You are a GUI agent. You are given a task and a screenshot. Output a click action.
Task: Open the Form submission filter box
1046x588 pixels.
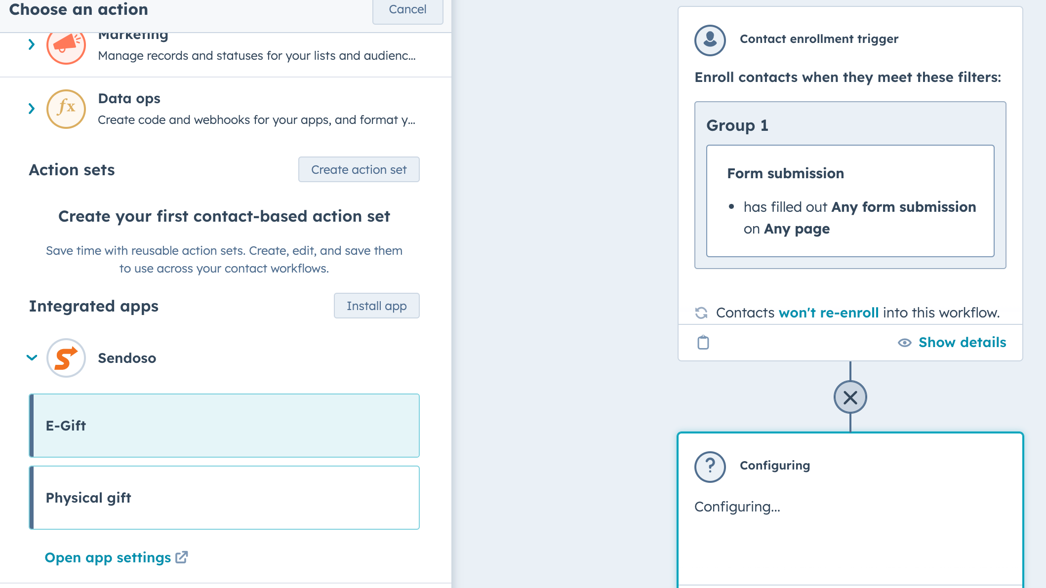850,201
